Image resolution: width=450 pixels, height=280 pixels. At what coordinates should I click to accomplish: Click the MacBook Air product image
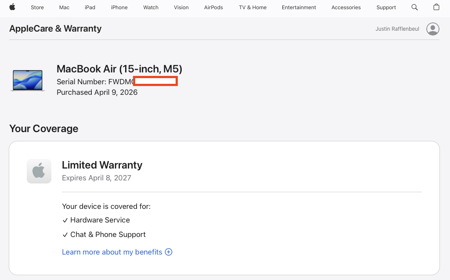click(x=28, y=81)
